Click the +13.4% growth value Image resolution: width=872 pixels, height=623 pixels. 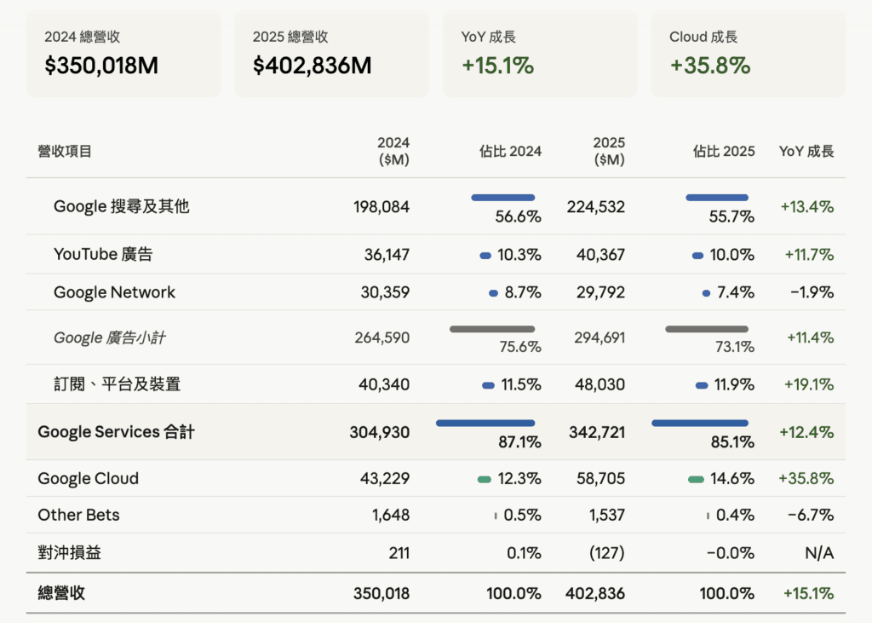(x=807, y=207)
